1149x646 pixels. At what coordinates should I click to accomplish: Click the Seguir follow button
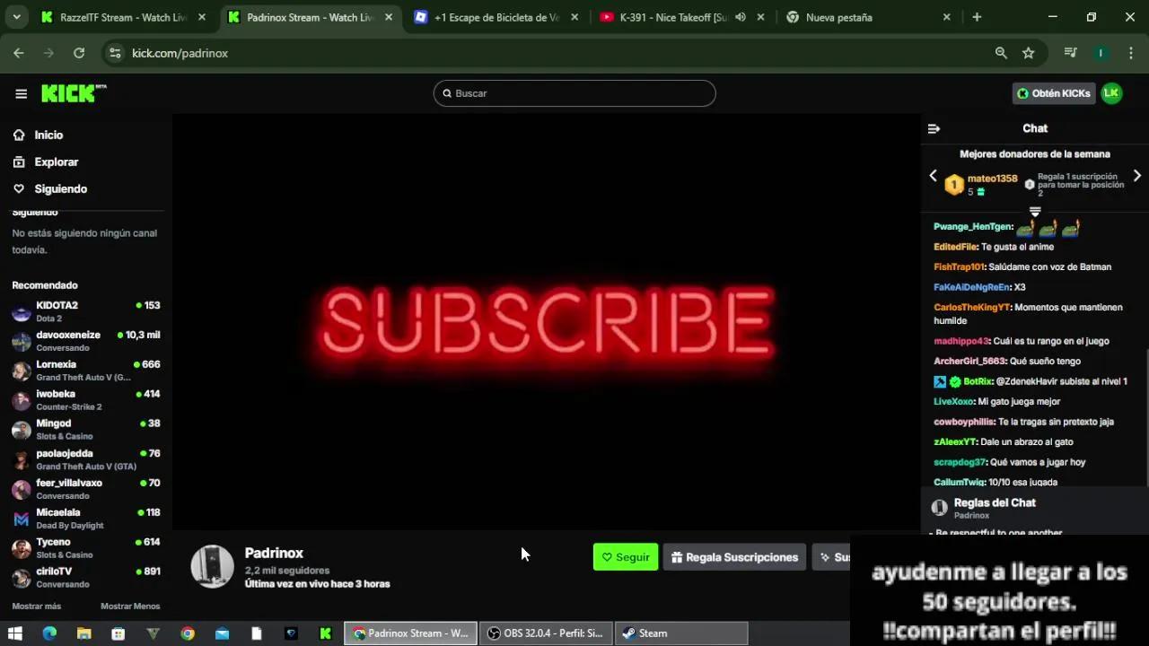[626, 557]
